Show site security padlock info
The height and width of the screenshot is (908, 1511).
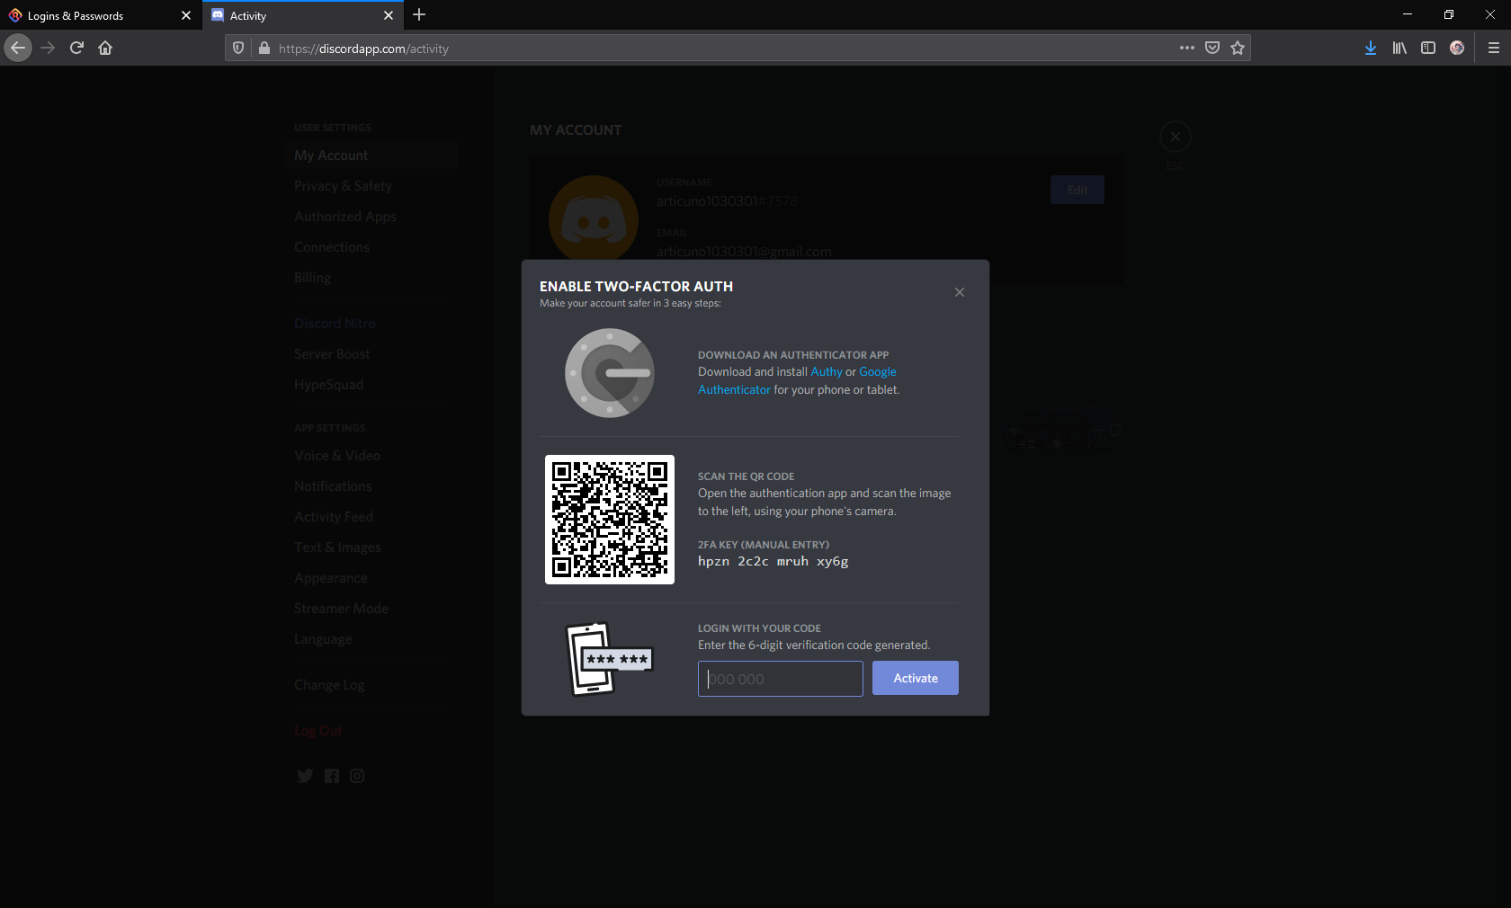click(x=264, y=49)
